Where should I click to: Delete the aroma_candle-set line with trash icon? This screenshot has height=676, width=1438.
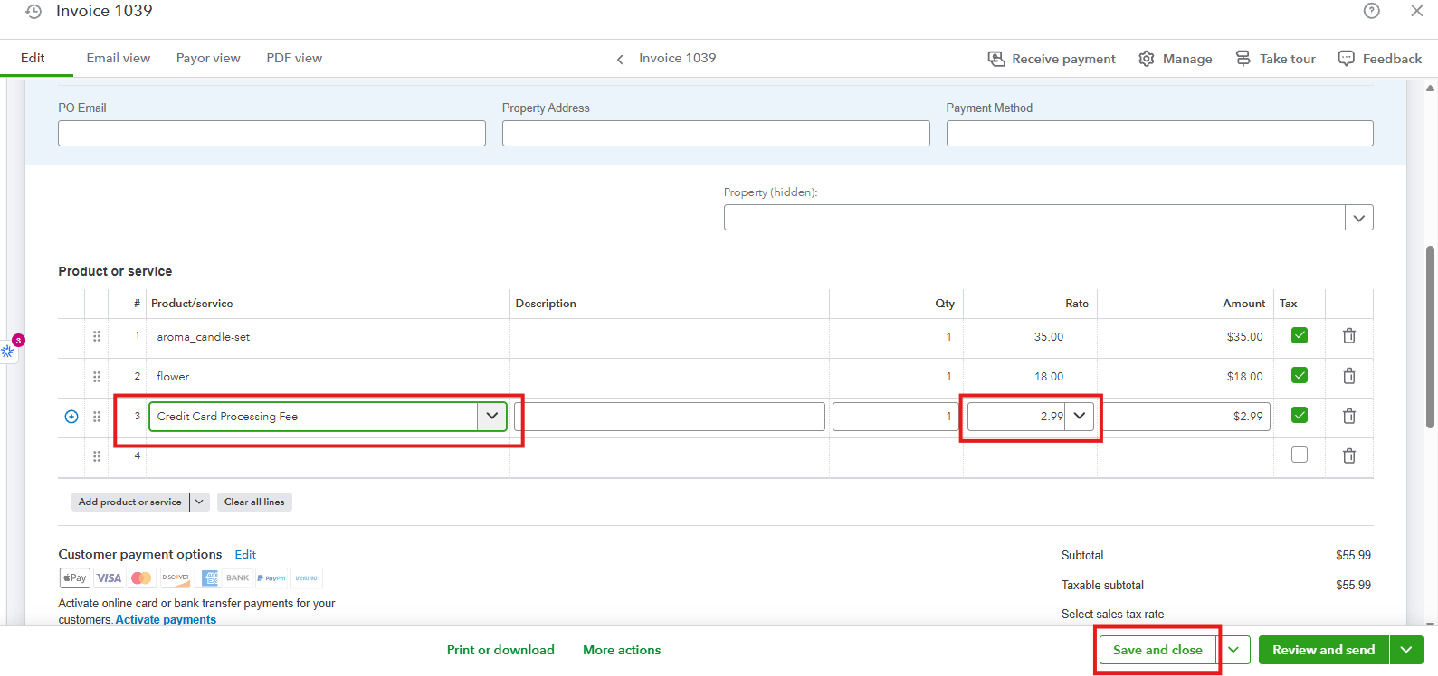point(1348,336)
